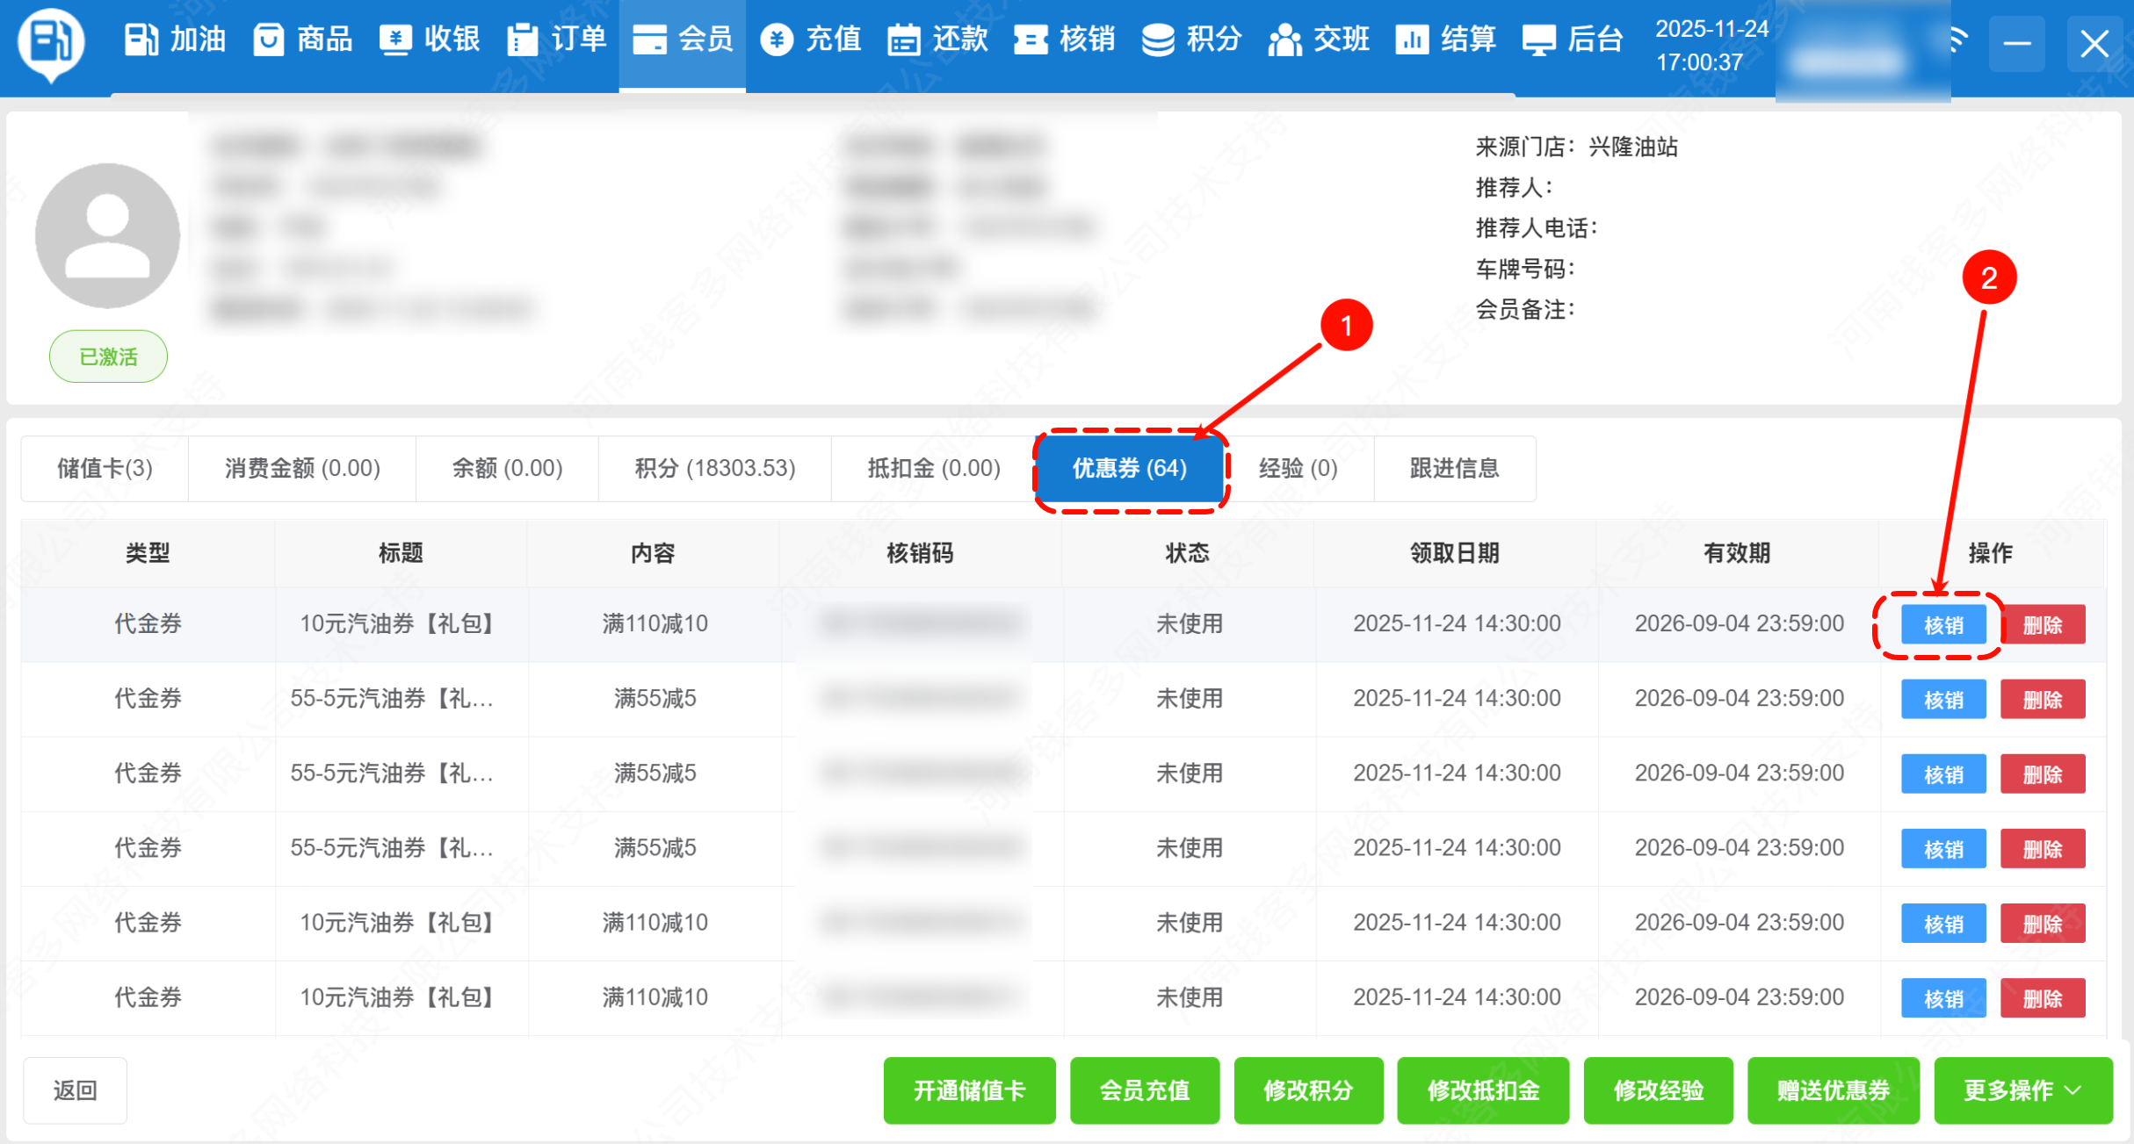Select the 跟进信息 tab

point(1454,469)
